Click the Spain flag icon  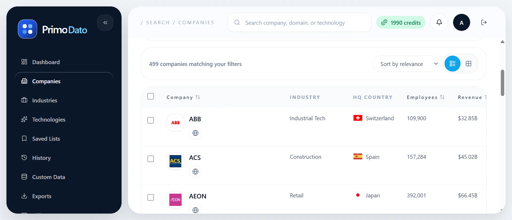coord(358,156)
